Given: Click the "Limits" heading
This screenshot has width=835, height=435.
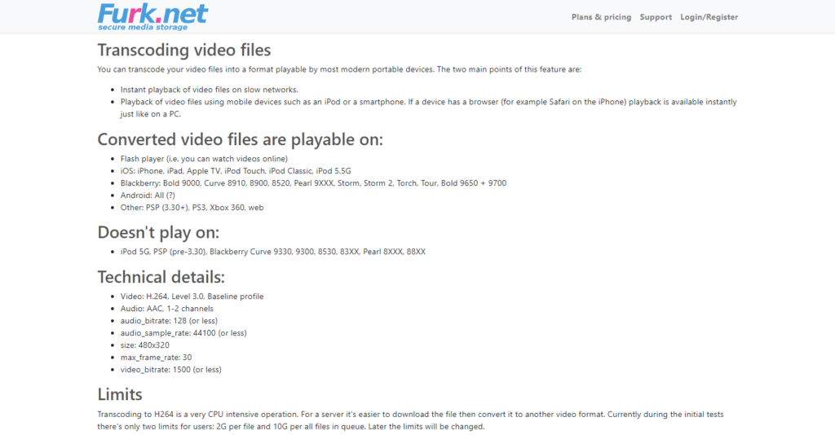Looking at the screenshot, I should (x=120, y=394).
